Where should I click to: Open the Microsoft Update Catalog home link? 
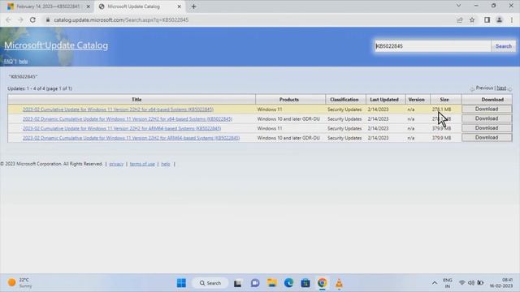pos(56,45)
